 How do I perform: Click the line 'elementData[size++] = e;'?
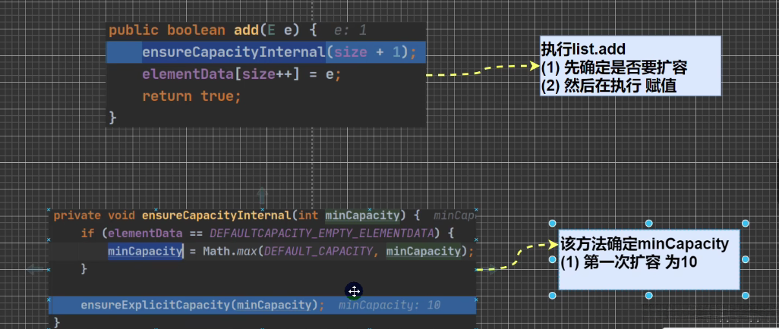coord(242,74)
